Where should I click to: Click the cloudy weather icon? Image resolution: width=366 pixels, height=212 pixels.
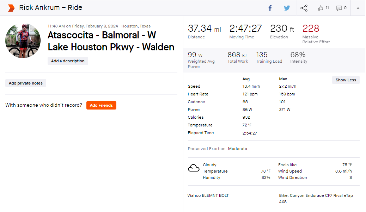[194, 168]
